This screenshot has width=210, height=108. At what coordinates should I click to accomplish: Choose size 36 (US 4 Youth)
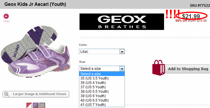(102, 83)
